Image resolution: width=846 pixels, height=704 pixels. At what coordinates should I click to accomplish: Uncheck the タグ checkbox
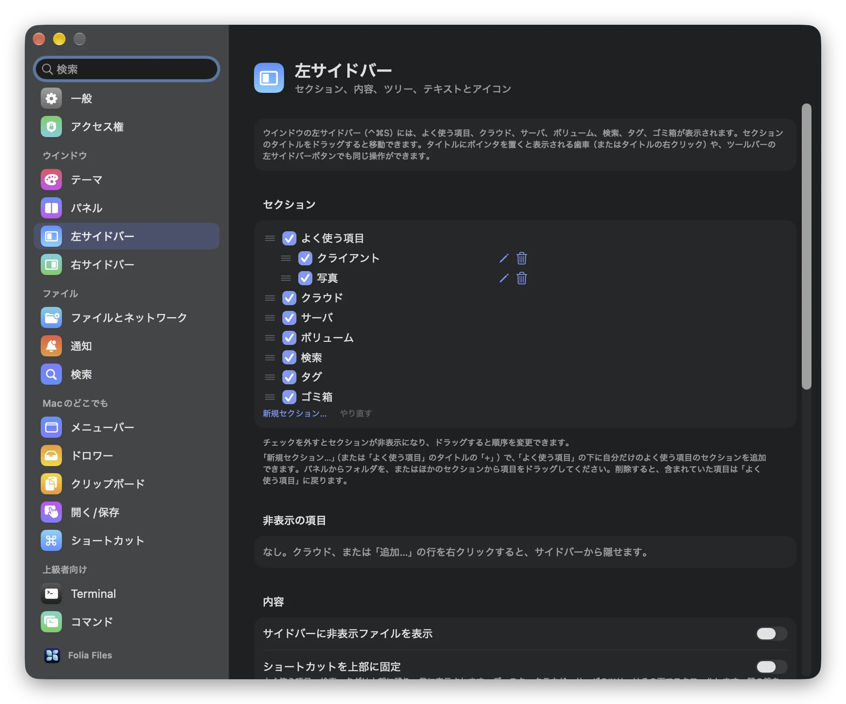click(289, 377)
